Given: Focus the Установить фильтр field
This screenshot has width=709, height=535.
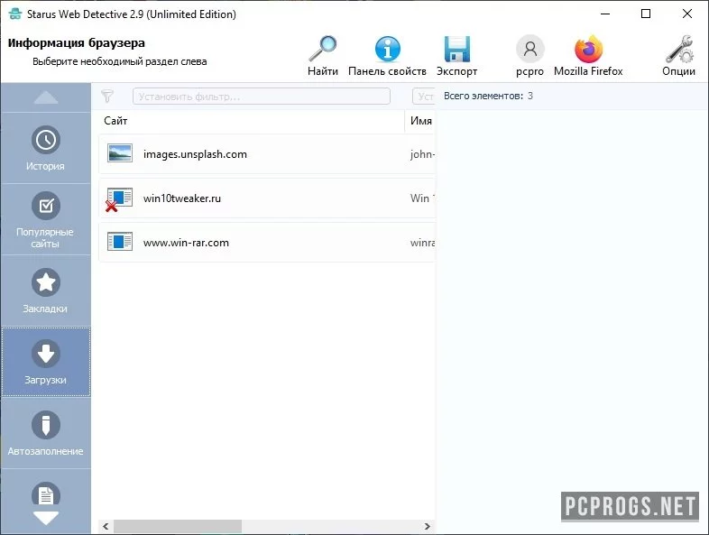Looking at the screenshot, I should 262,97.
